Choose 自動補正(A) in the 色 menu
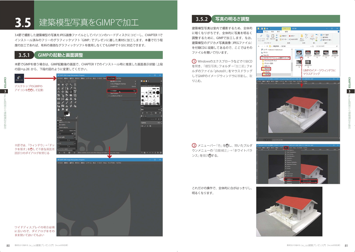 point(292,179)
